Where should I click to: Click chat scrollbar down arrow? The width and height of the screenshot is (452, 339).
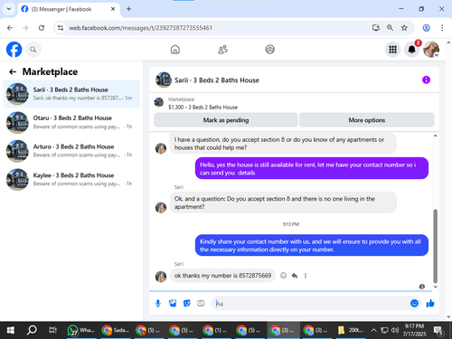(x=435, y=287)
